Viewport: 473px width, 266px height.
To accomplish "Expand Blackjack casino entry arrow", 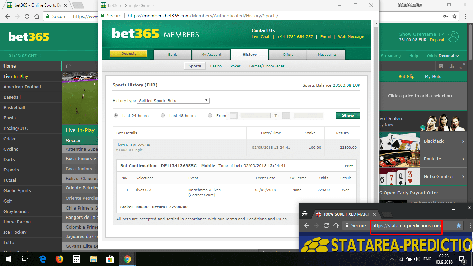I will pyautogui.click(x=463, y=141).
